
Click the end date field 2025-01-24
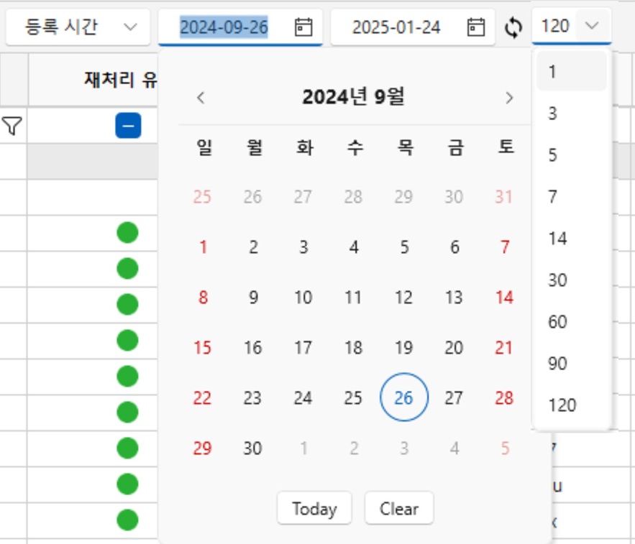pos(396,27)
